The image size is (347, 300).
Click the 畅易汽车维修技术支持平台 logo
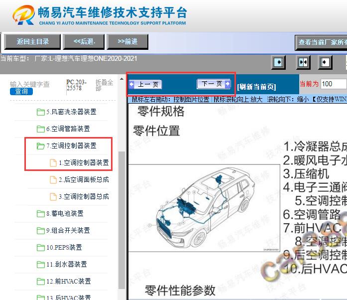click(100, 15)
